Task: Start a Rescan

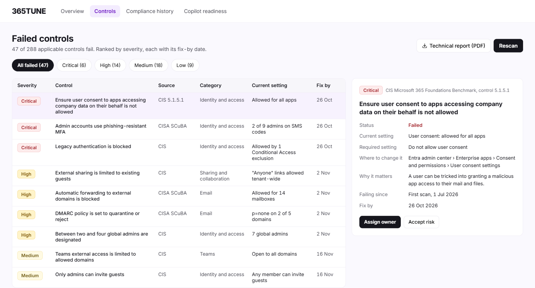Action: pos(508,46)
